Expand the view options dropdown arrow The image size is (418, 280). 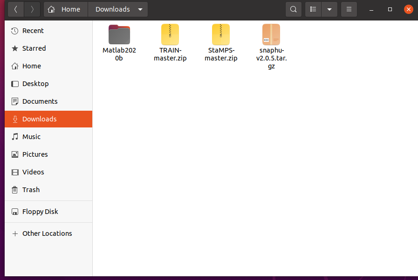tap(329, 10)
